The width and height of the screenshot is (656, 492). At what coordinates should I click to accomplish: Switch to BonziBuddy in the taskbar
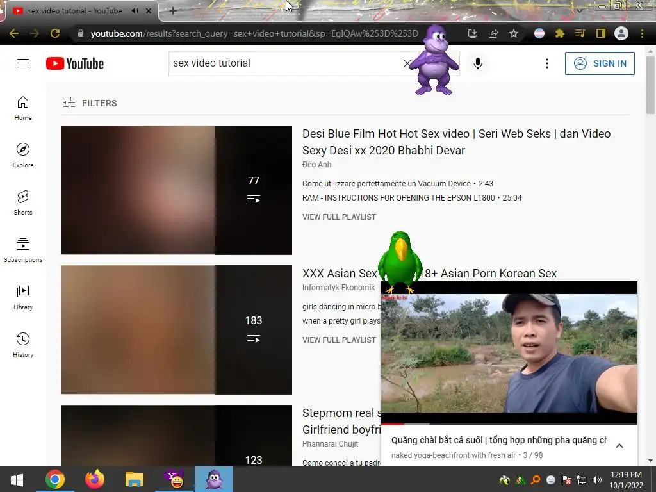tap(214, 479)
